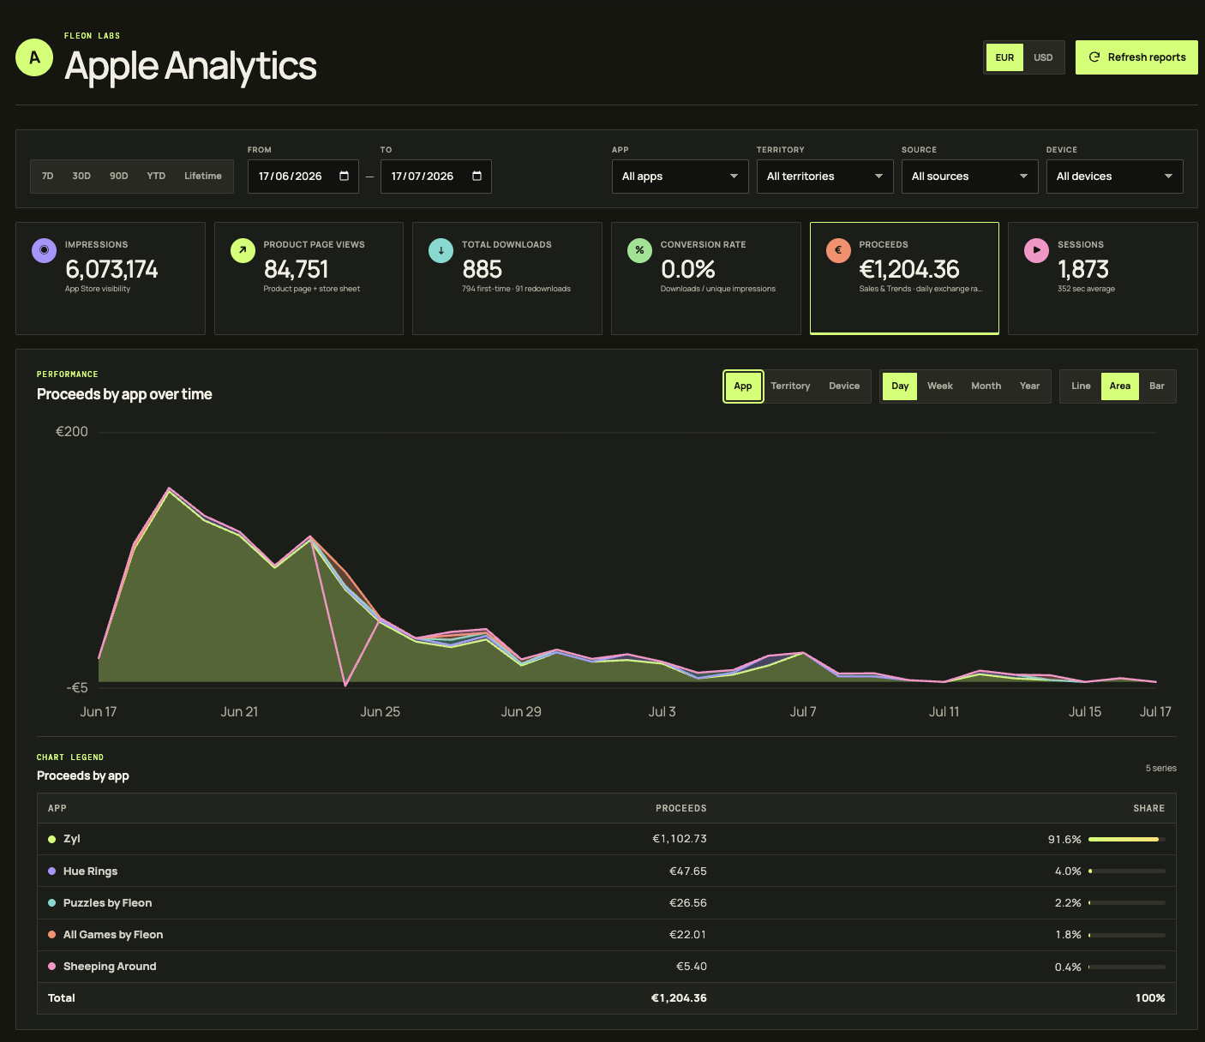Click the Share column header

pos(1149,808)
